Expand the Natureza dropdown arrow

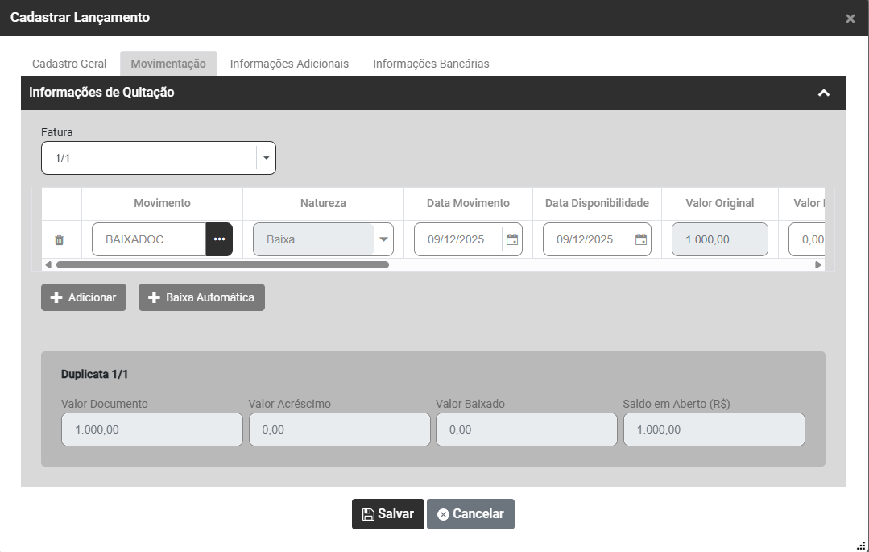[x=383, y=239]
